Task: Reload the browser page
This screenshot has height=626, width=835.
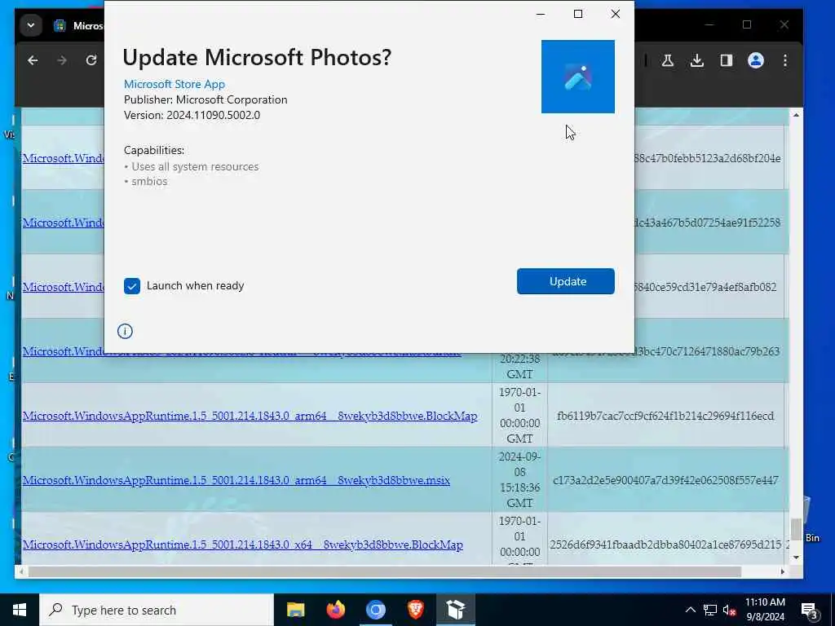Action: (x=91, y=60)
